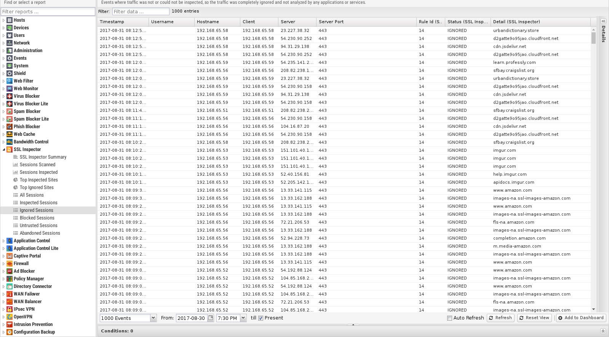
Task: Click the WAN Failover icon
Action: 10,294
